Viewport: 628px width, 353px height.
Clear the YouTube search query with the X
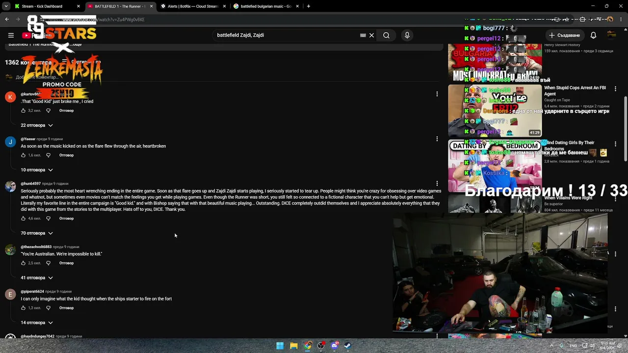click(x=371, y=35)
